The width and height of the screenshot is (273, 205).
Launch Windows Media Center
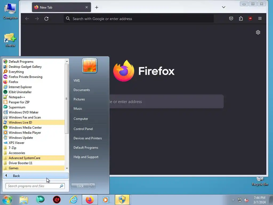[34, 127]
